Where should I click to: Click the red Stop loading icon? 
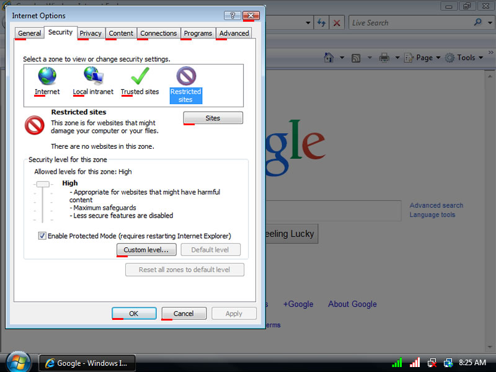coord(337,23)
